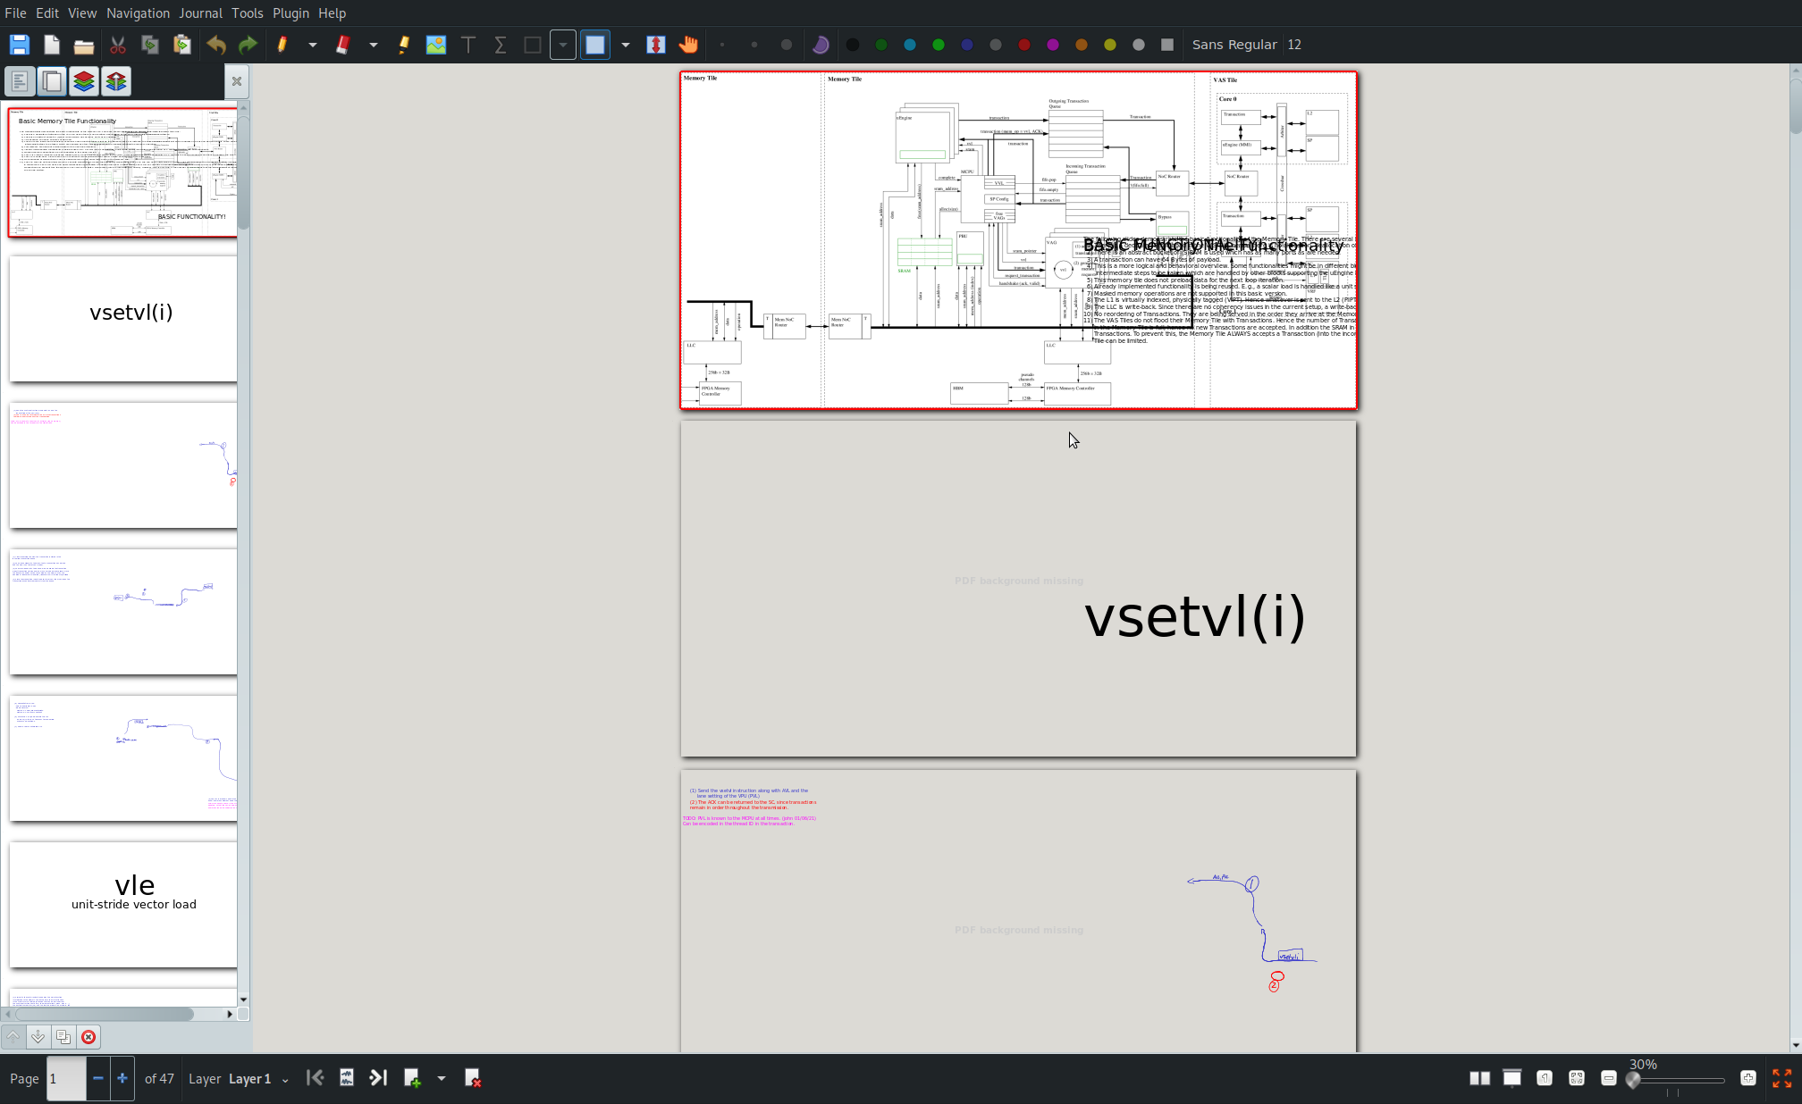
Task: Toggle paired pages view
Action: click(x=1479, y=1078)
